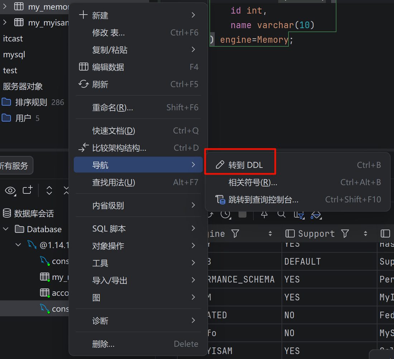The height and width of the screenshot is (359, 394).
Task: Open the paint bucket color settings icon
Action: (x=316, y=215)
